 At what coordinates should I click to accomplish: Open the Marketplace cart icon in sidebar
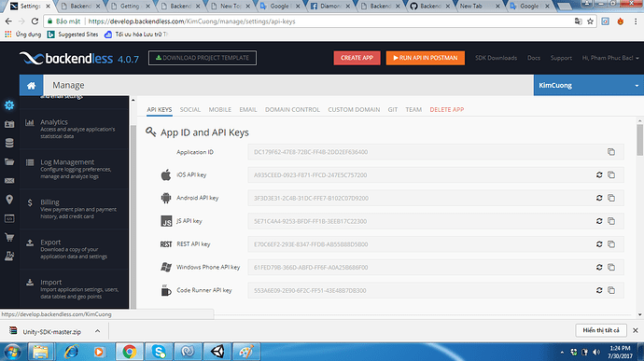point(9,237)
